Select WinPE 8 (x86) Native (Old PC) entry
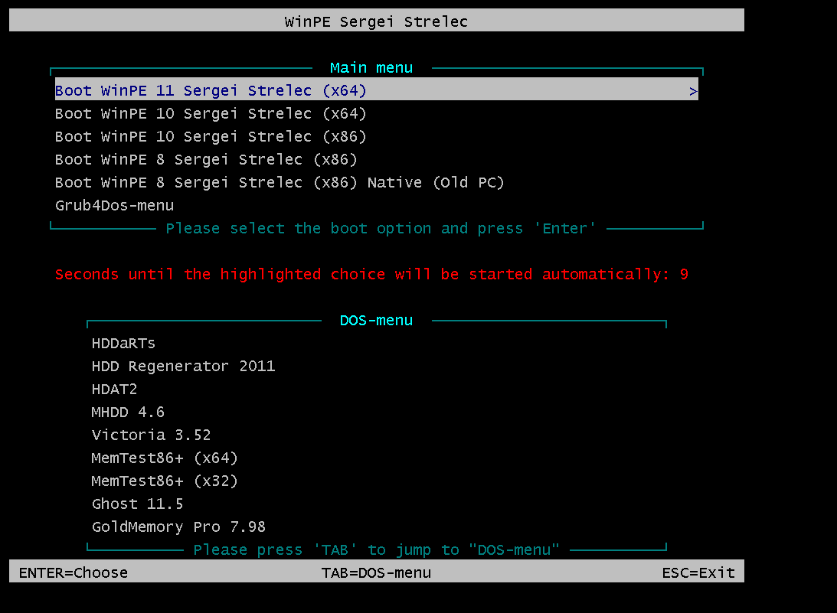 click(280, 182)
